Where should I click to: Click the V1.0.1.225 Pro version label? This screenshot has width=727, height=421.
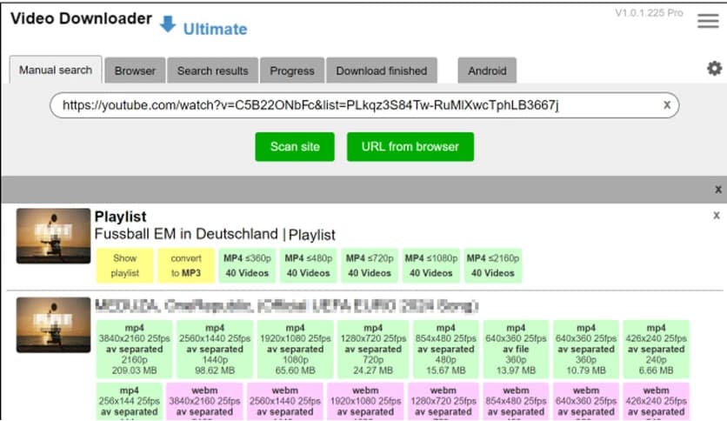[x=649, y=13]
